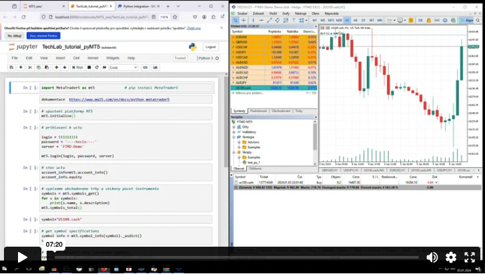This screenshot has height=274, width=485.
Task: Open the cell type Code dropdown
Action: [x=123, y=67]
